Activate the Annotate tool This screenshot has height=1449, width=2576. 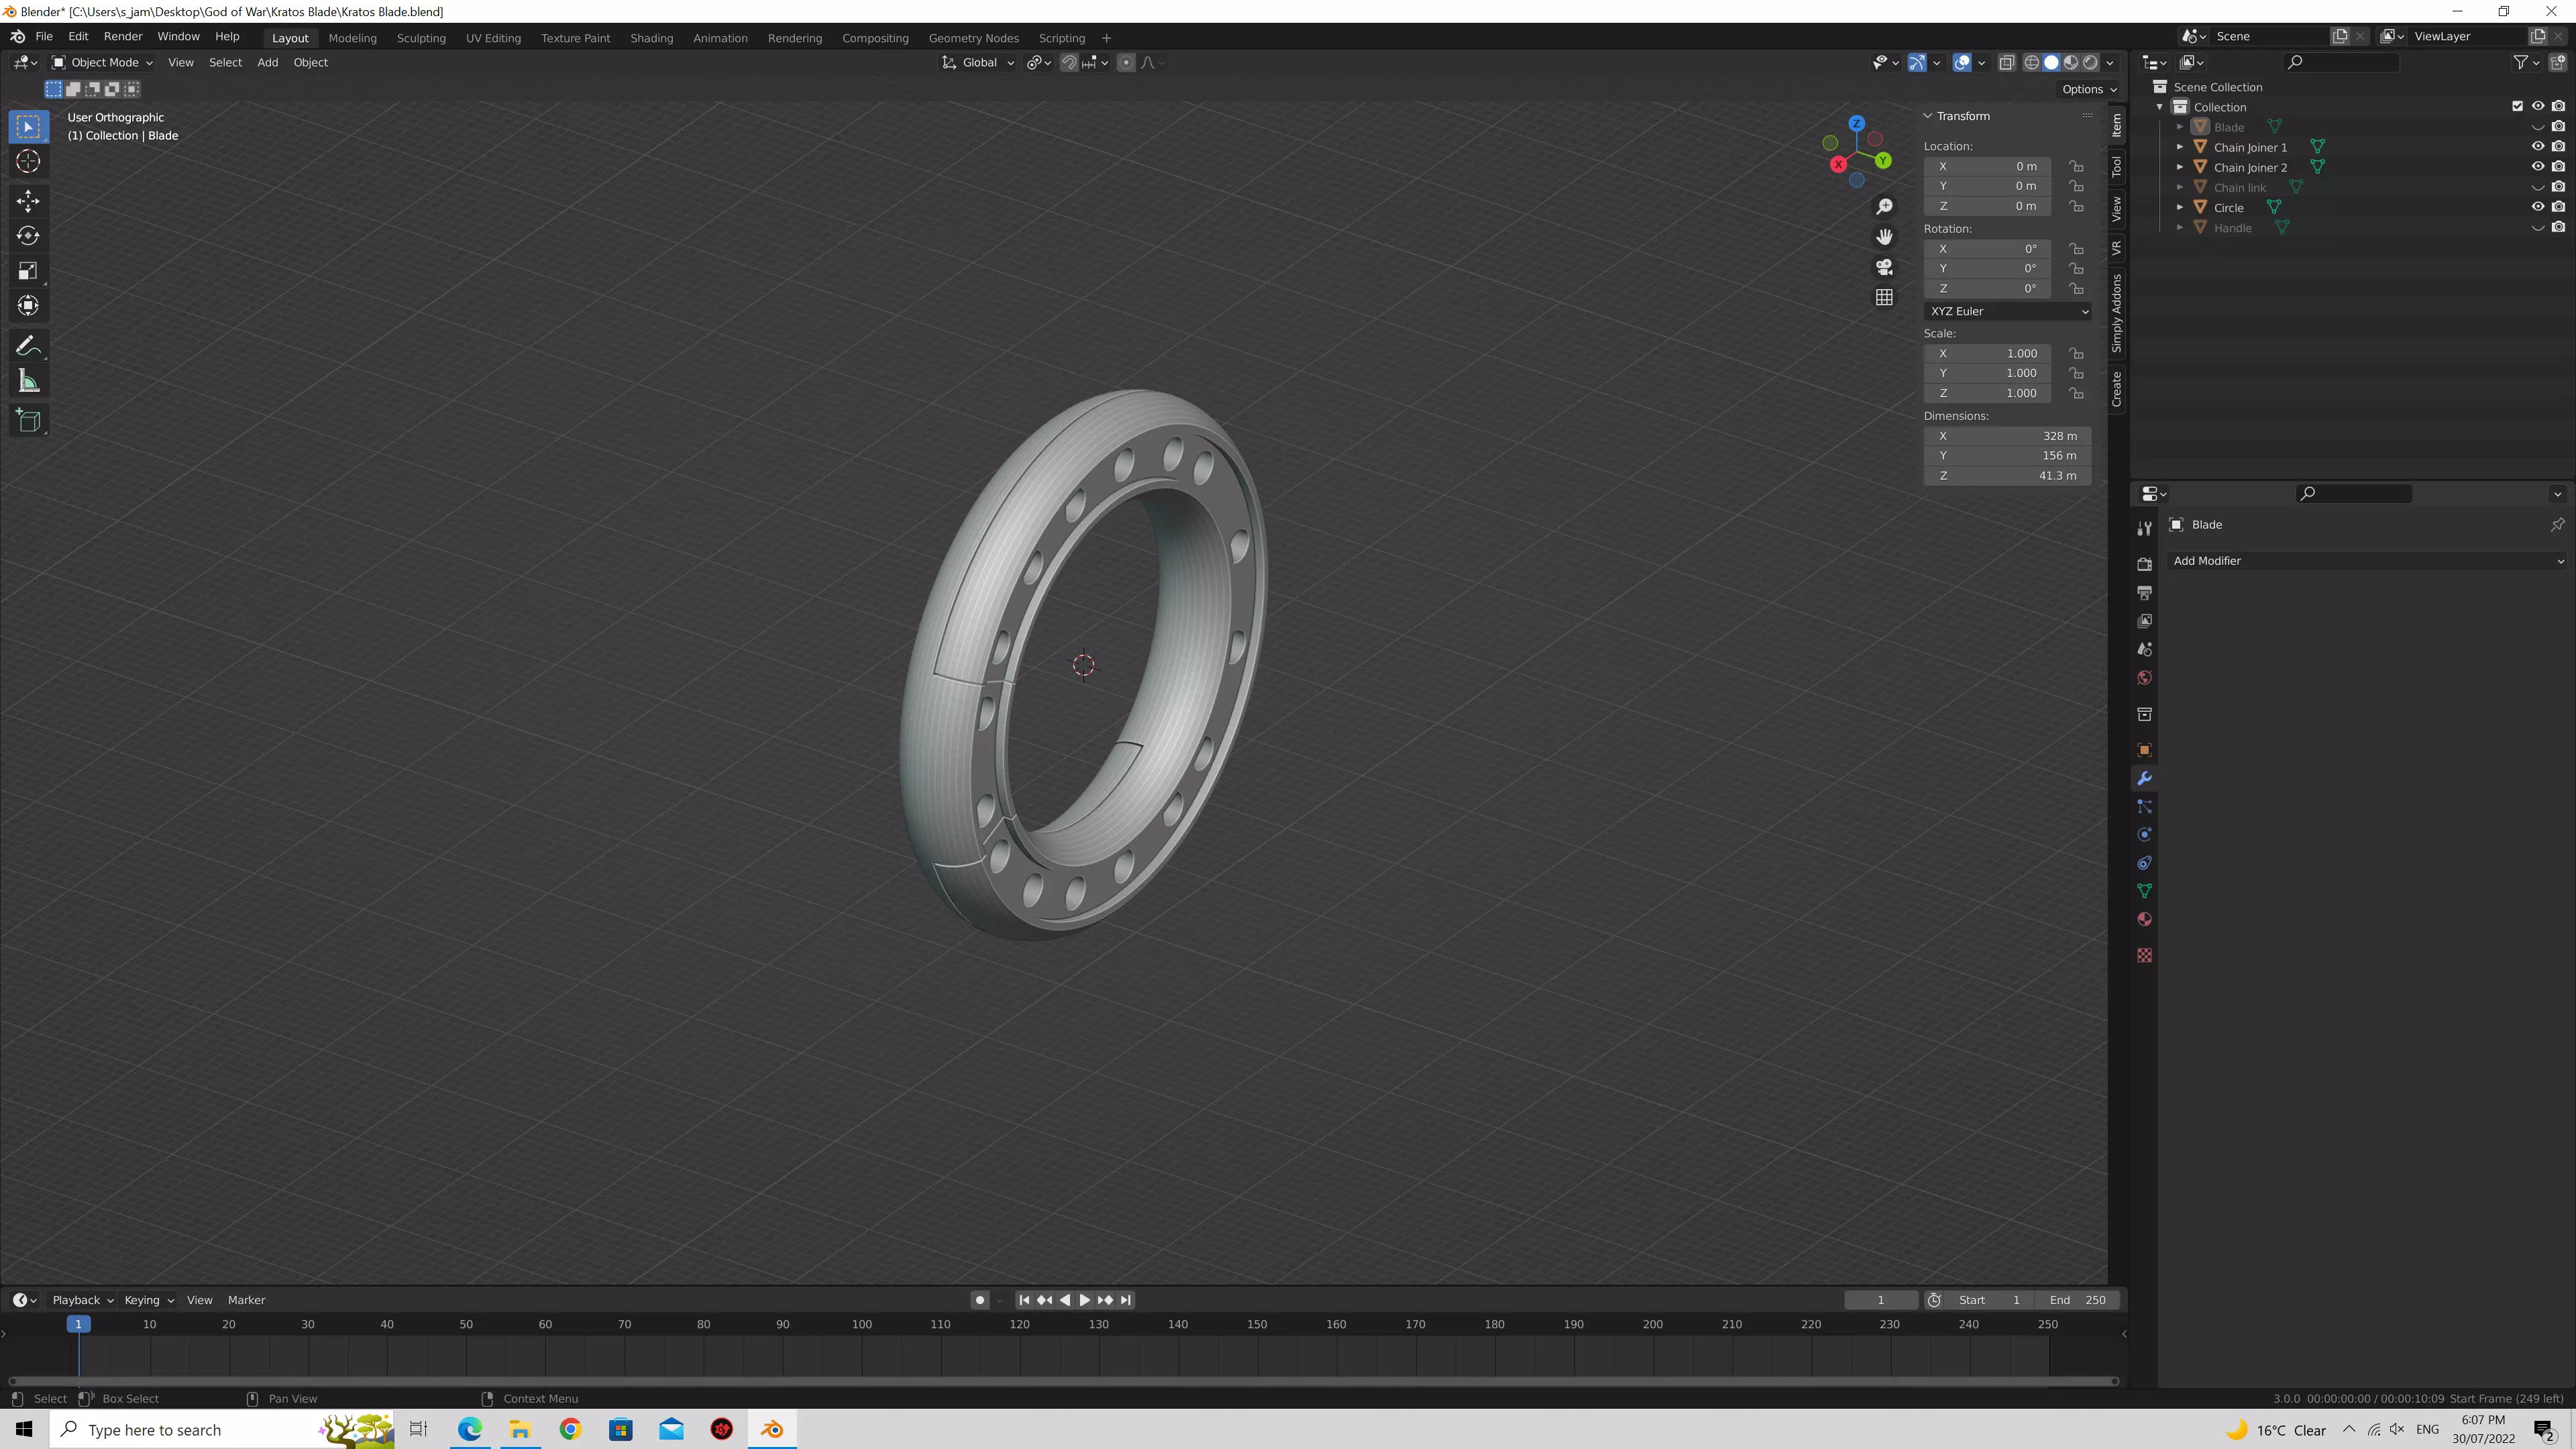click(x=28, y=346)
